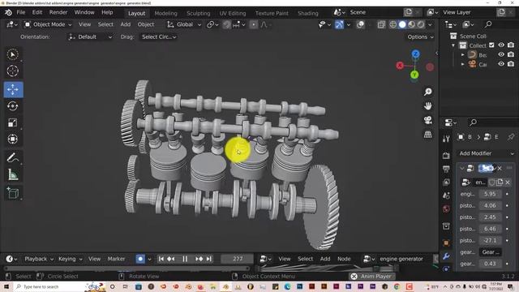Jump to the first frame
Viewport: 519px width, 292px height.
(x=161, y=259)
